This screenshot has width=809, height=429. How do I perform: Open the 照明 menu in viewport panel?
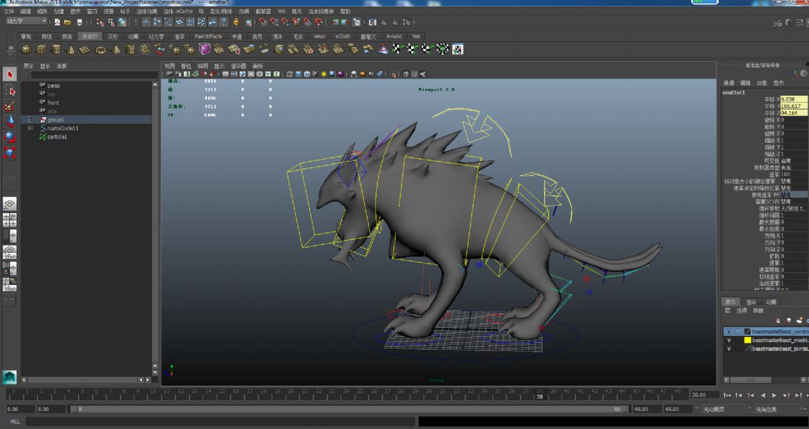tap(202, 66)
